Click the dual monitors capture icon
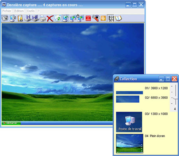Viewport: 179px width, 156px height. tap(73, 18)
